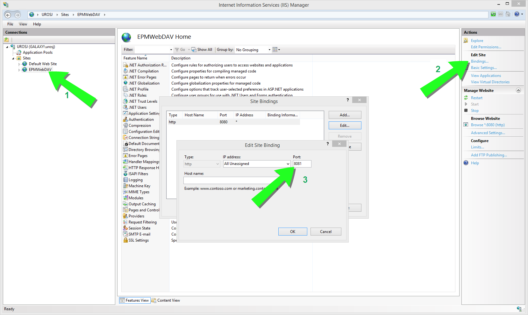528x315 pixels.
Task: Click the Authentication feature icon
Action: 125,120
